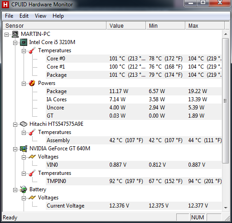This screenshot has width=232, height=223.
Task: Click the Battery label
Action: [x=38, y=189]
